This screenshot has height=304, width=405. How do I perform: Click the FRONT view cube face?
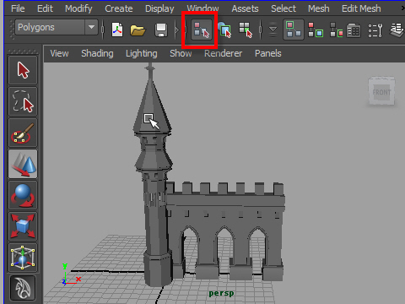point(381,92)
